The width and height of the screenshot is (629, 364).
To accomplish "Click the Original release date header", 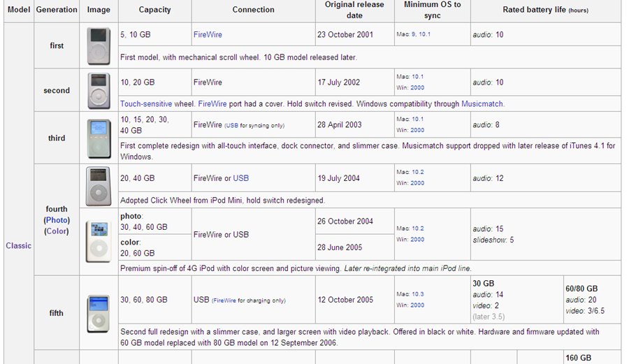I will 354,10.
